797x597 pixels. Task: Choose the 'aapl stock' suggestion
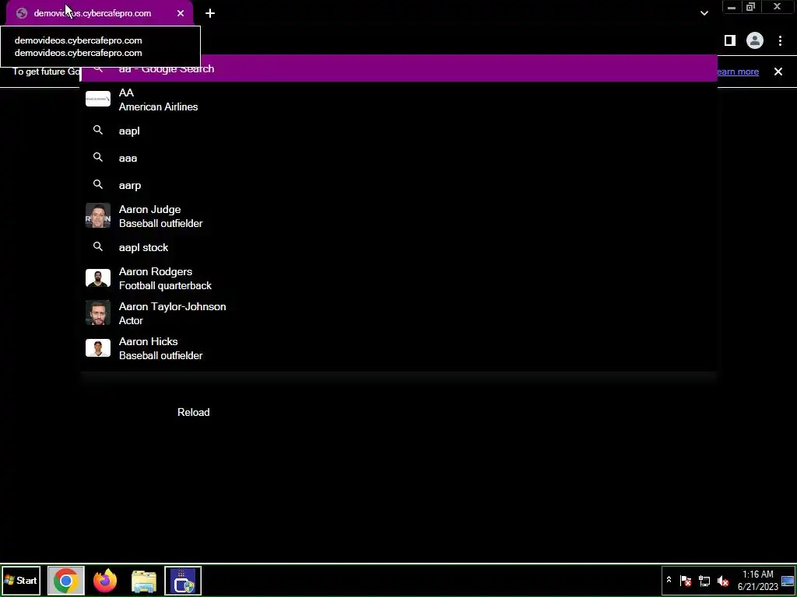click(399, 247)
